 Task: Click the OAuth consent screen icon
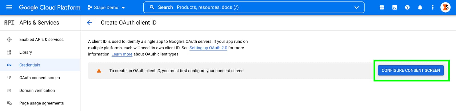9,78
